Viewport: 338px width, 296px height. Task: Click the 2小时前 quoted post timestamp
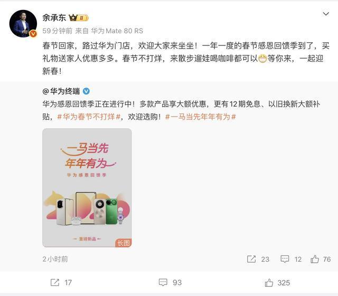55,259
